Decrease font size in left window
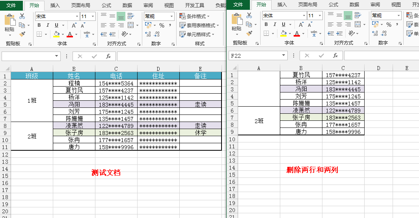Screen dimensions: 419x218 [x=83, y=25]
